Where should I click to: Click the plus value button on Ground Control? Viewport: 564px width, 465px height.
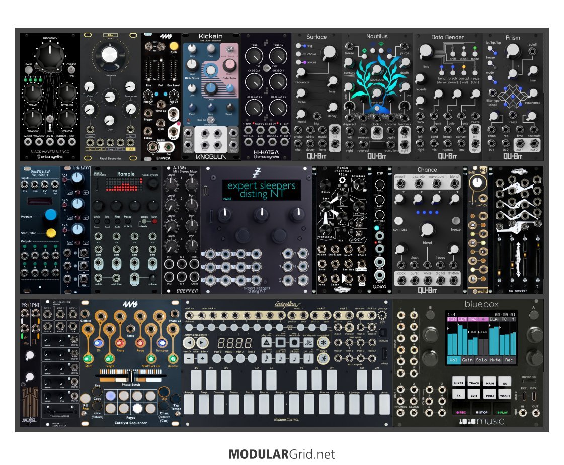tap(202, 358)
